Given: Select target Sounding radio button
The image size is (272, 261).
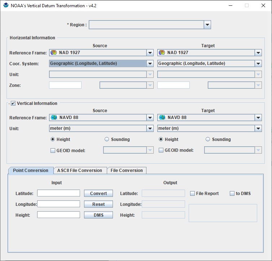Looking at the screenshot, I should click(208, 139).
